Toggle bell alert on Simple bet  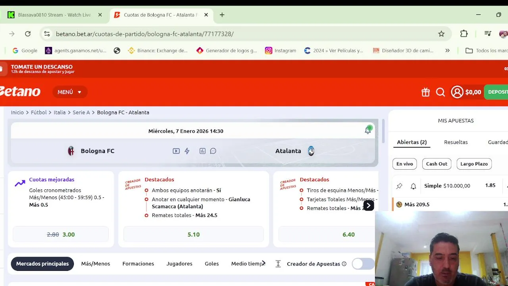[x=413, y=186]
